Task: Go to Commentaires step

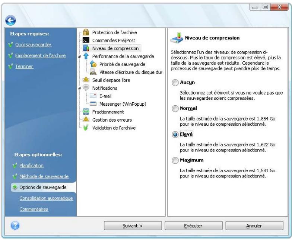Action: click(34, 209)
